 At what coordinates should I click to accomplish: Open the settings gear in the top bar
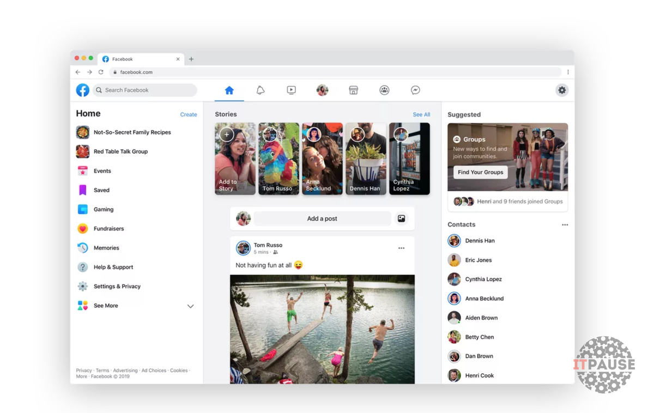pos(562,90)
